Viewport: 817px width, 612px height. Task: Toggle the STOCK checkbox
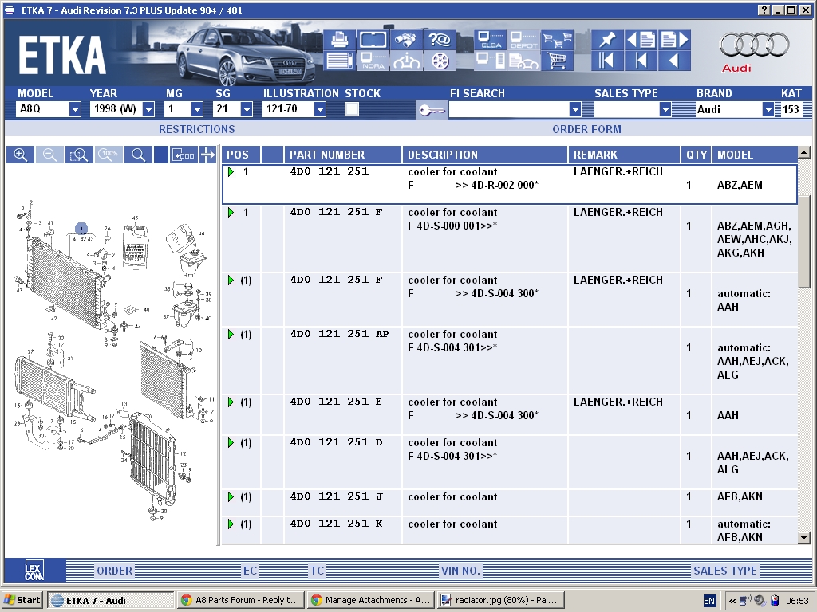click(352, 109)
